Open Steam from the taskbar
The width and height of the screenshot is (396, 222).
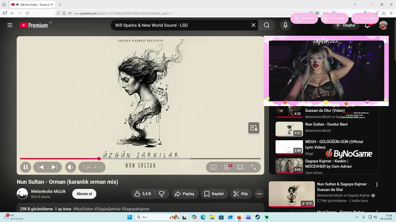[x=257, y=217]
